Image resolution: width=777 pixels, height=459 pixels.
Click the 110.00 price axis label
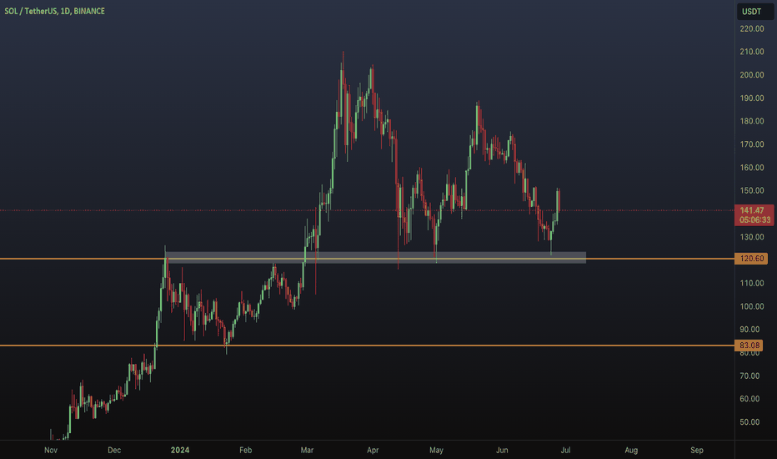click(752, 284)
